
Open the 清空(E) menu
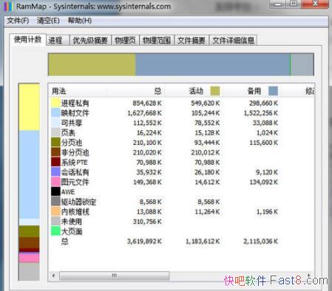pos(48,21)
